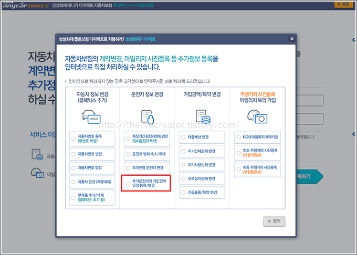
Task: Click the orange 주행거리 사진등록 heading
Action: coord(257,94)
